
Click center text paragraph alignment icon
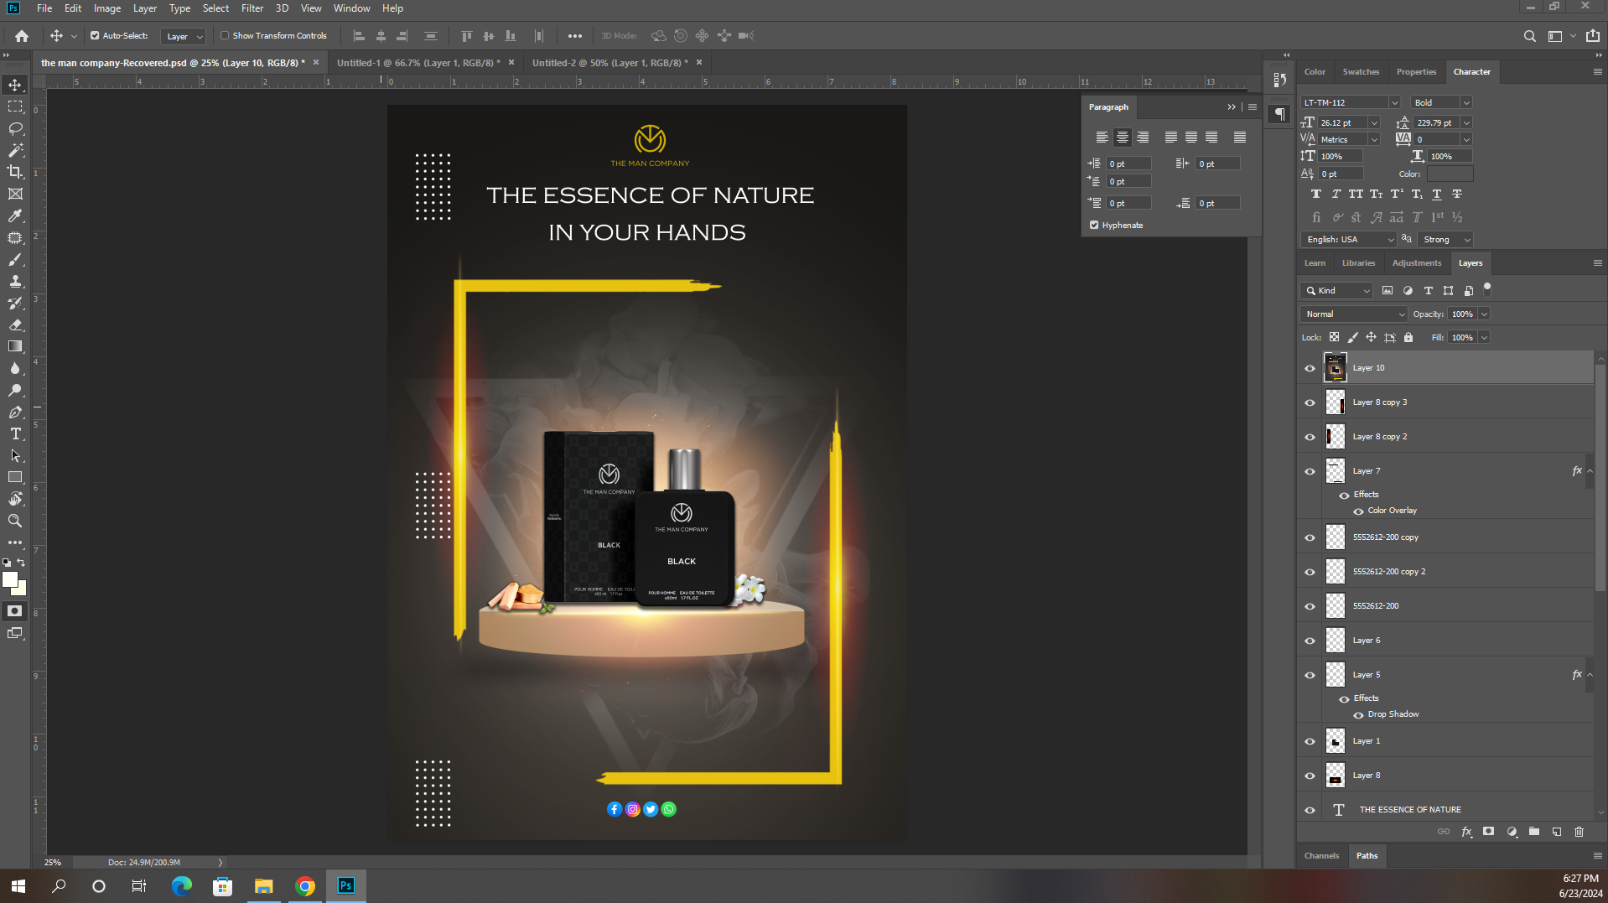1122,137
